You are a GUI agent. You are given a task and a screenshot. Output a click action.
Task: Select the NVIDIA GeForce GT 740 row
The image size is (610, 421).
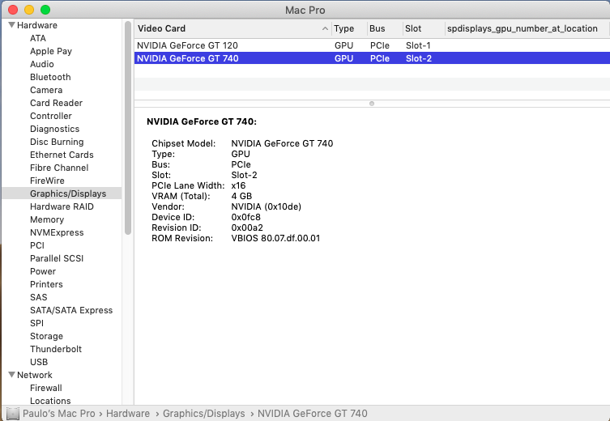point(372,58)
